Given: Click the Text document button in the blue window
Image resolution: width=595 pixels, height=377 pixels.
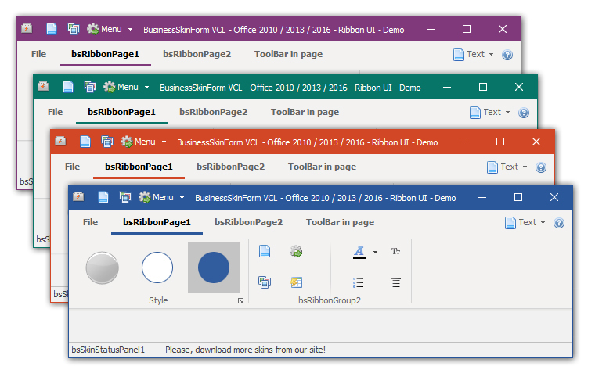Looking at the screenshot, I should (521, 223).
